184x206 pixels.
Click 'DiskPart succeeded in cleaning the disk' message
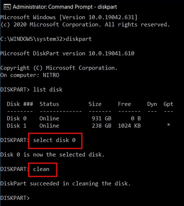click(65, 184)
